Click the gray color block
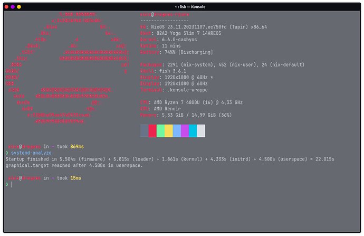 click(x=144, y=131)
